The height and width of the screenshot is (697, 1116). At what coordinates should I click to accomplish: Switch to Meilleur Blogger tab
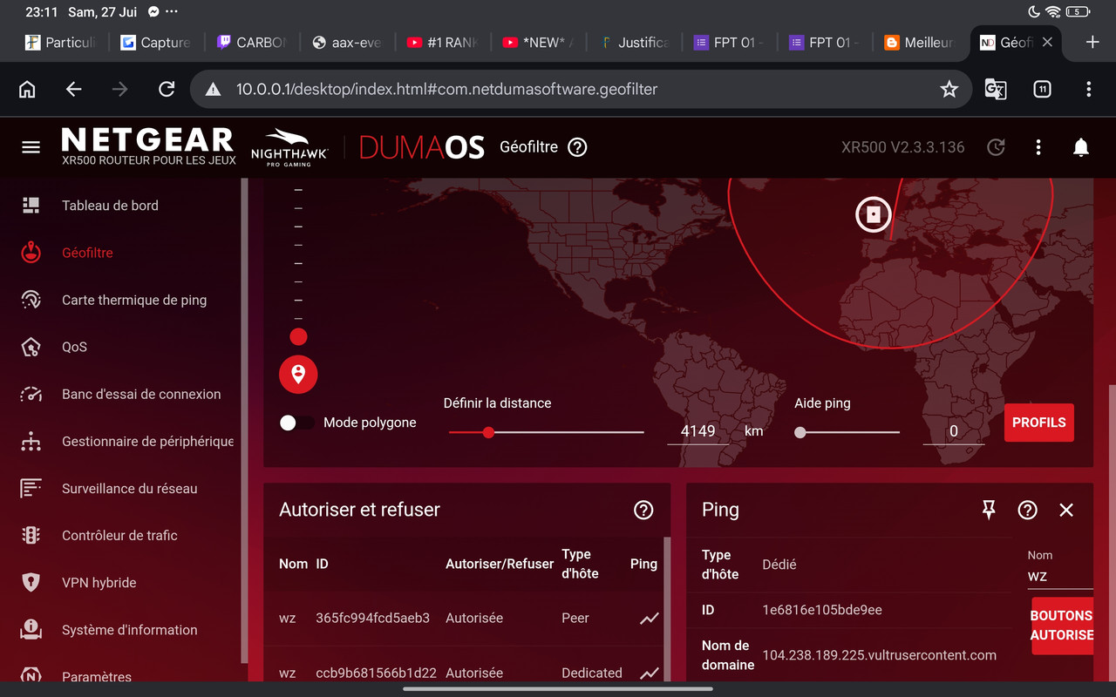click(919, 42)
